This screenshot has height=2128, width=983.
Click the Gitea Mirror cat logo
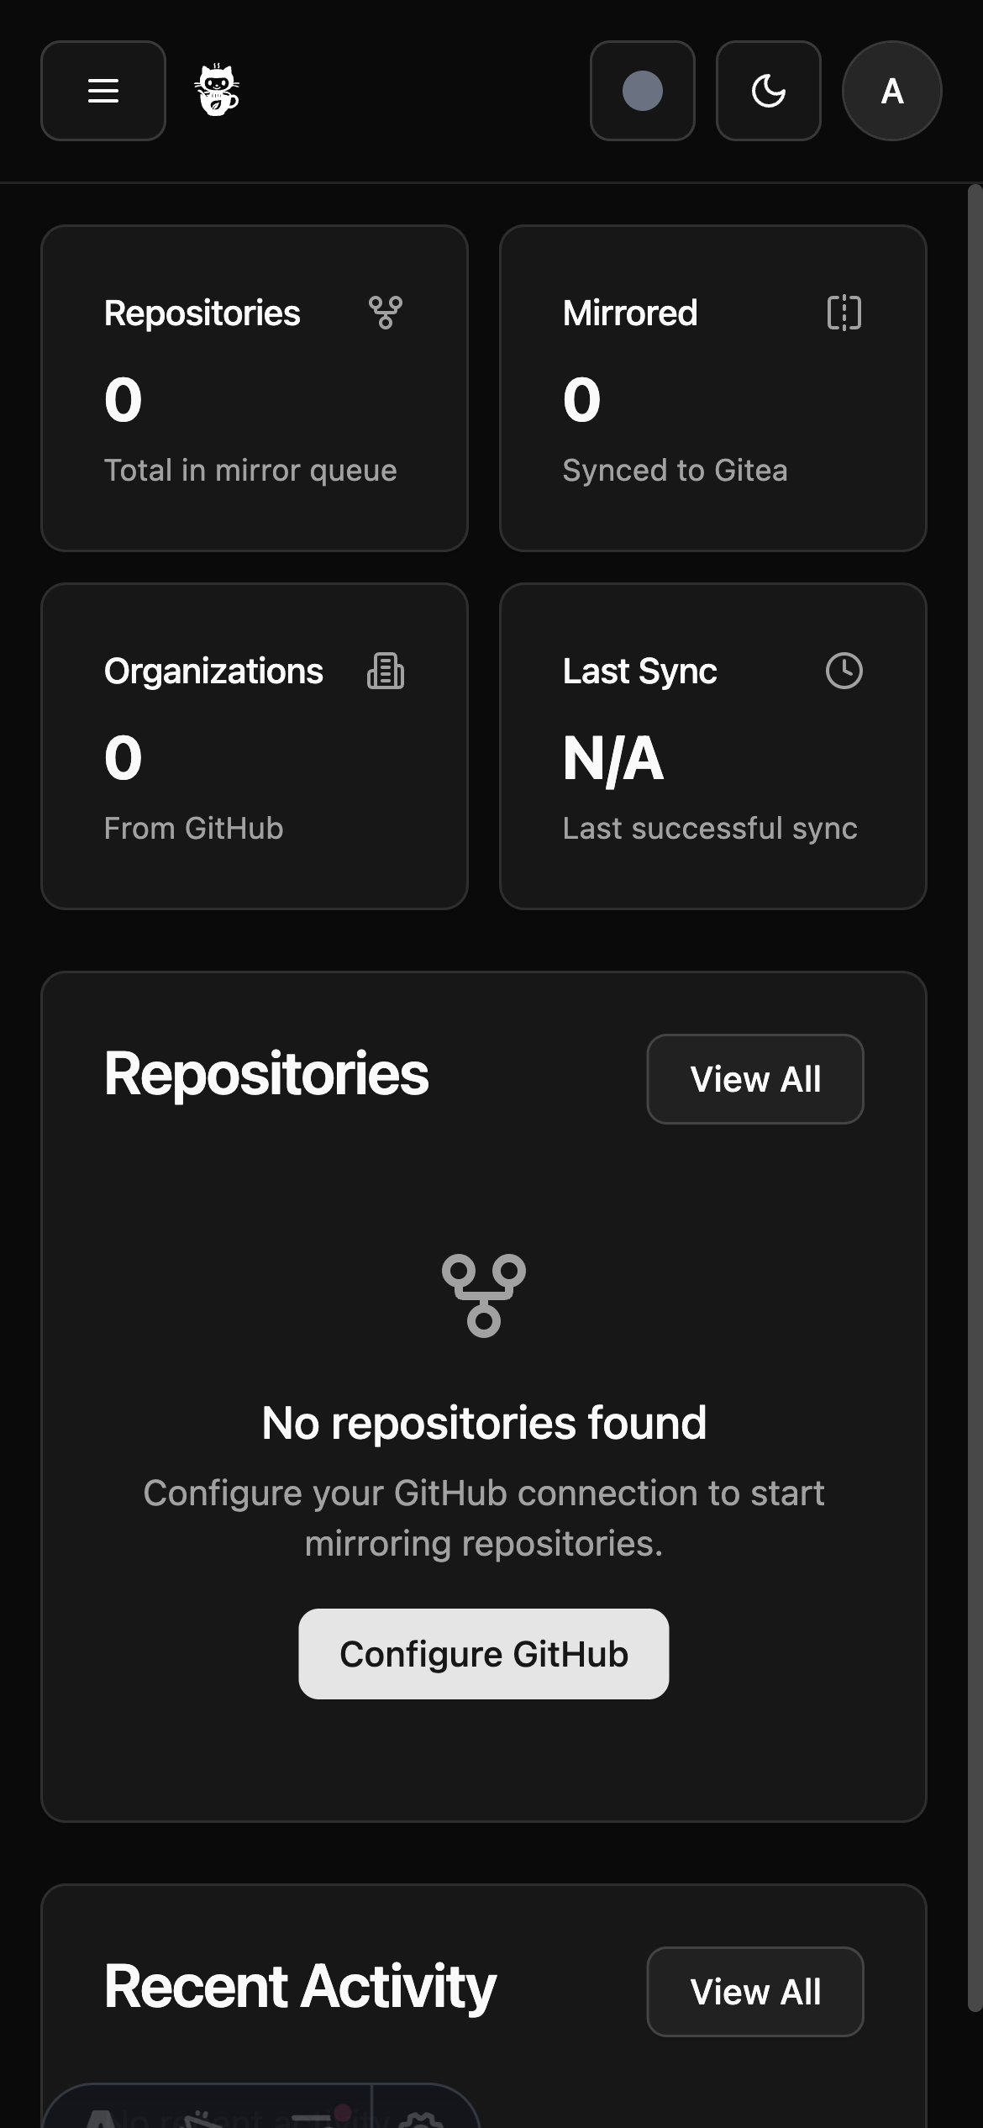point(217,91)
